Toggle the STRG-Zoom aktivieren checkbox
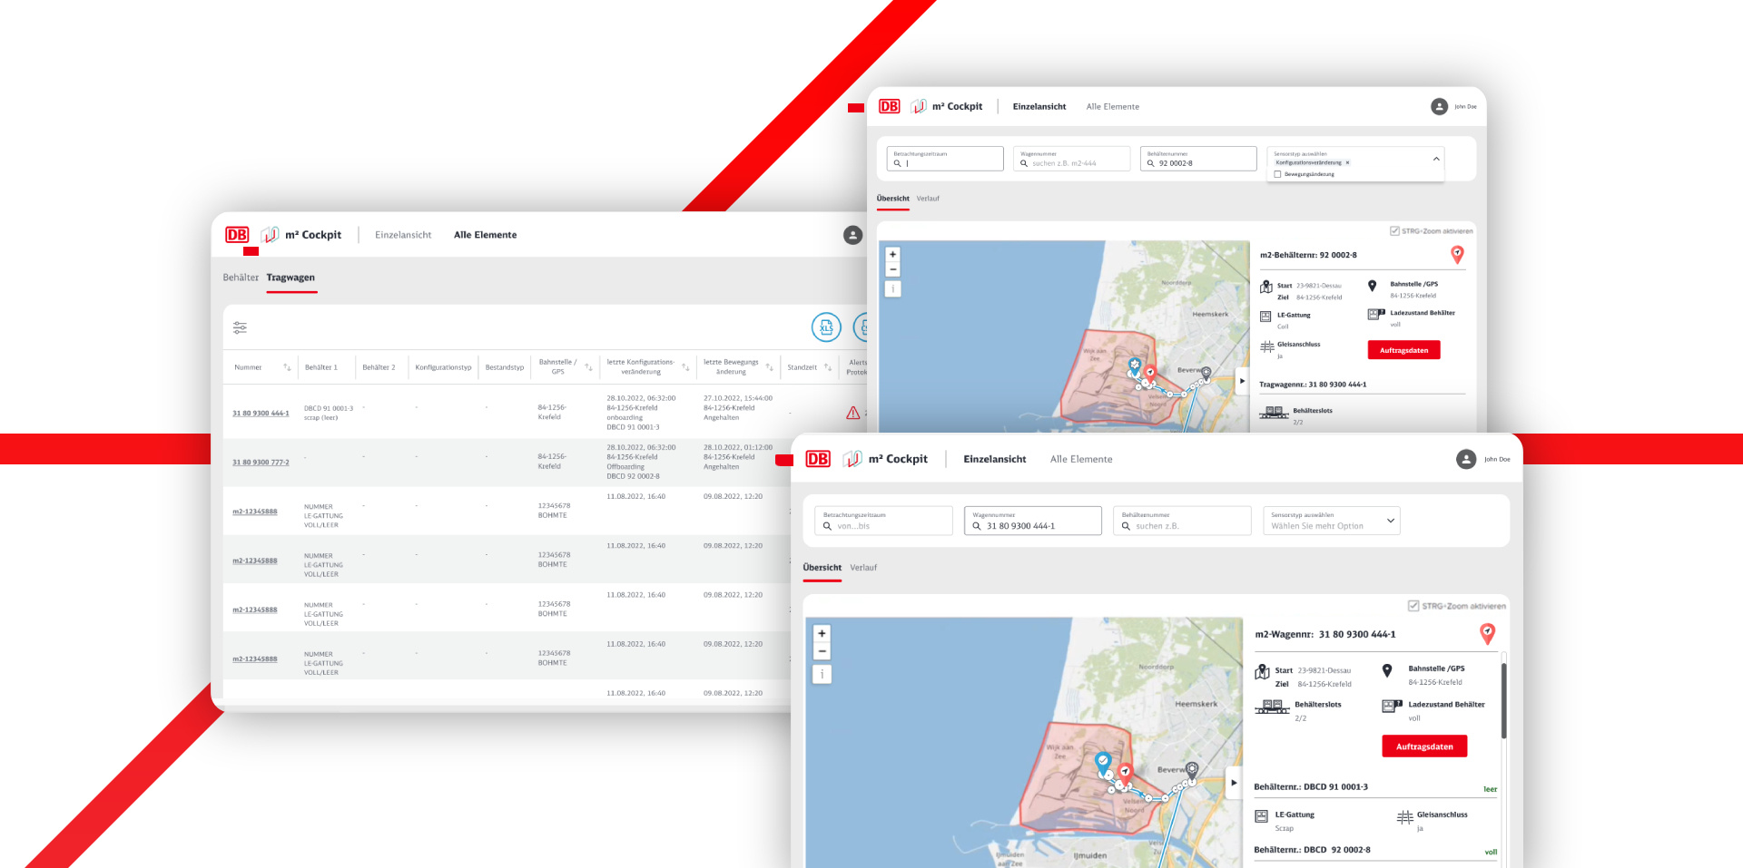Viewport: 1743px width, 868px height. (x=1412, y=606)
